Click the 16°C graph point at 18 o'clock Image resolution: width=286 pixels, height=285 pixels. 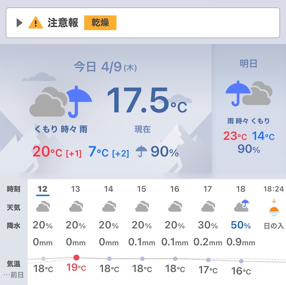(x=241, y=261)
